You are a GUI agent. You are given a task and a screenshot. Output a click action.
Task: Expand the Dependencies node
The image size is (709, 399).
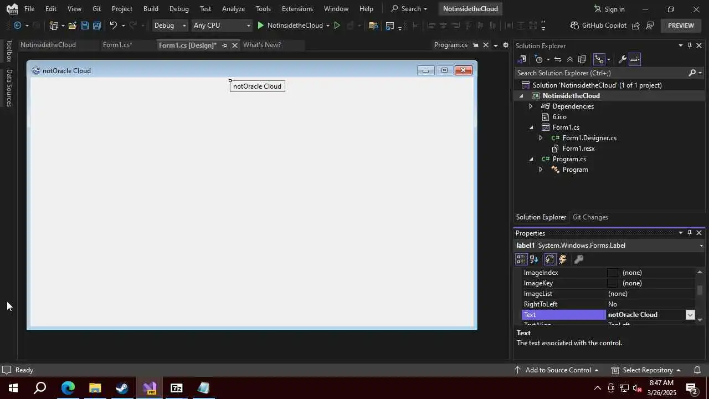531,106
